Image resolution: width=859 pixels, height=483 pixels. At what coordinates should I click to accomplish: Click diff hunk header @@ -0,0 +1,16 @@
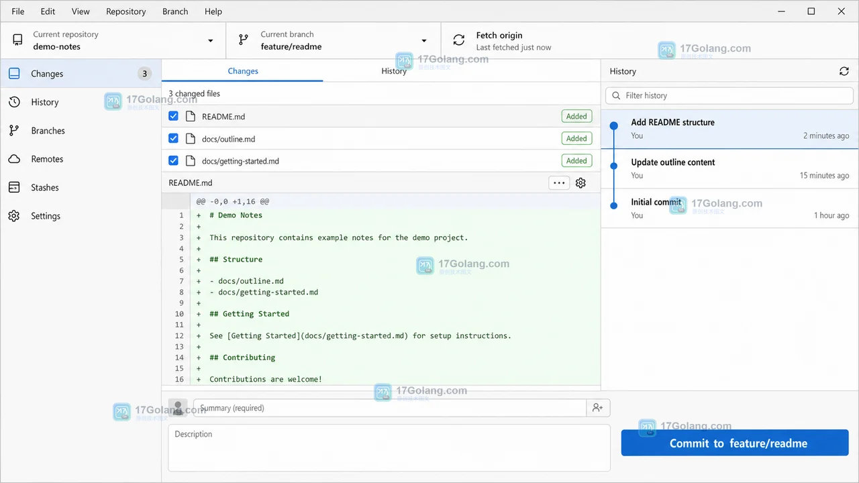[233, 201]
